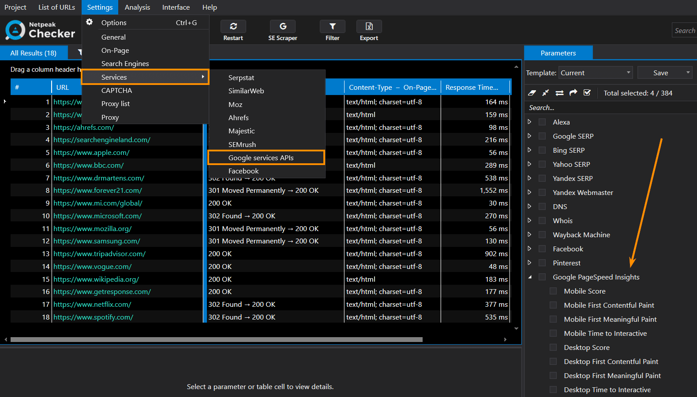Screen dimensions: 697x397
Task: Open the Template Current dropdown
Action: [x=596, y=73]
